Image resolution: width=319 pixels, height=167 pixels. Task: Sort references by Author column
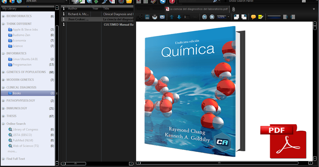coord(79,8)
